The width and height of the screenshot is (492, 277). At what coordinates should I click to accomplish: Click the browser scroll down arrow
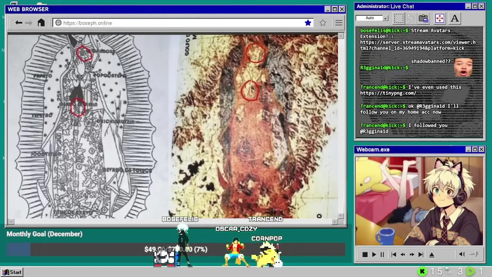(341, 216)
